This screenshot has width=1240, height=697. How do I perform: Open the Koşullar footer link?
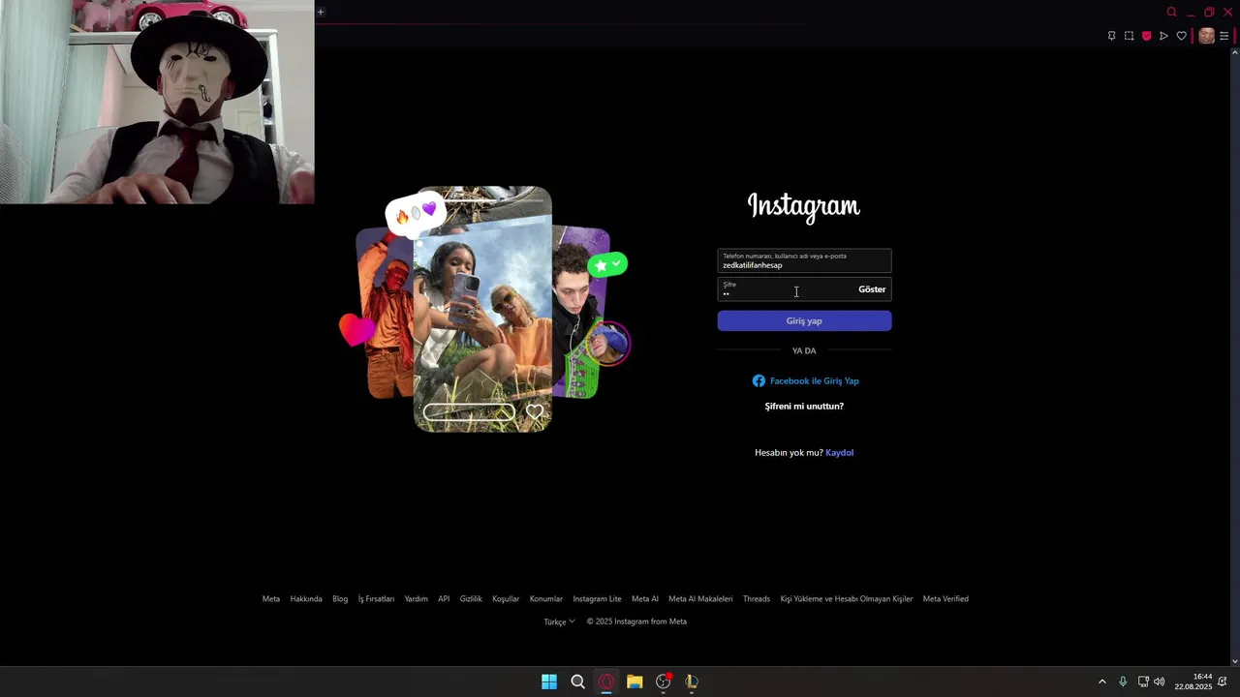(506, 598)
